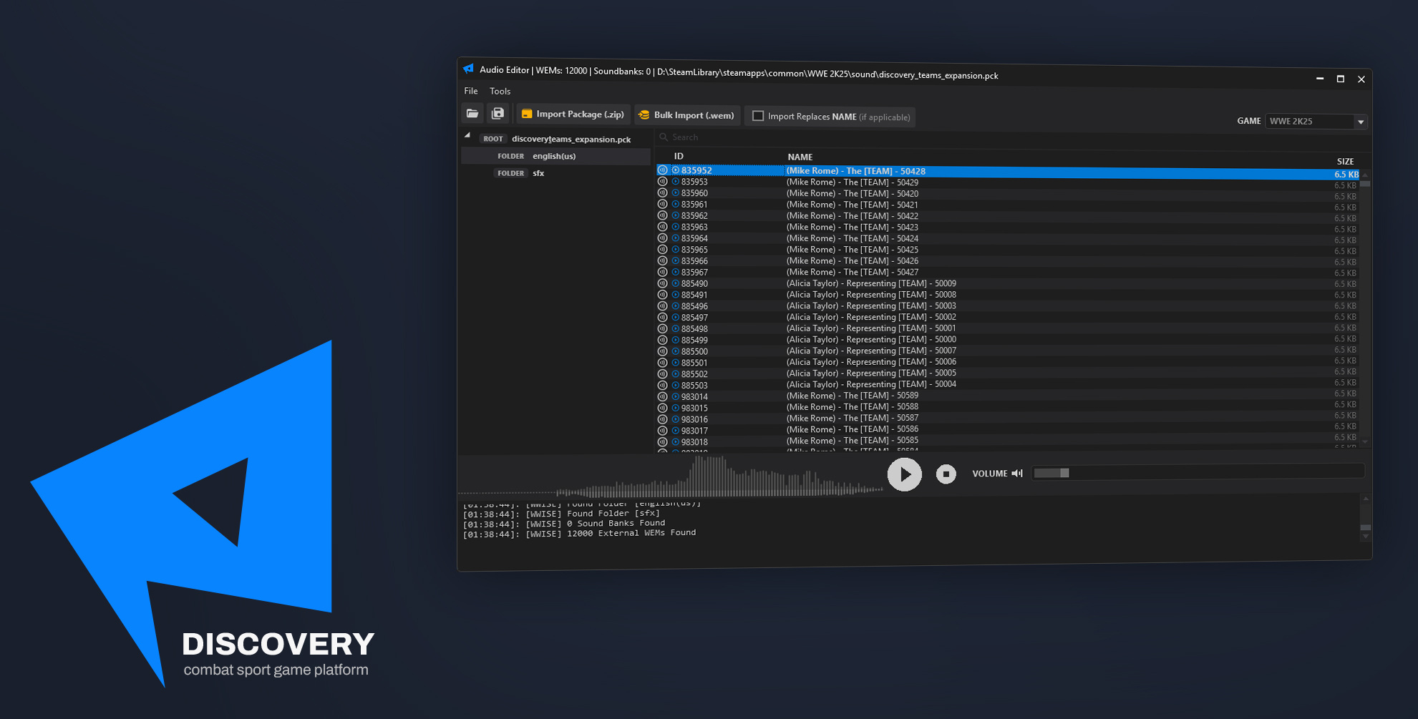Click within the audio waveform display
Viewport: 1418px width, 719px height.
click(670, 475)
